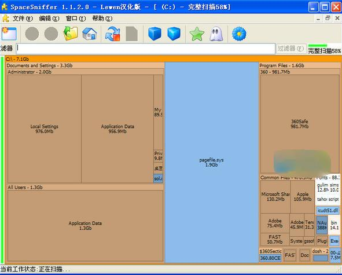Image resolution: width=342 pixels, height=275 pixels.
Task: Open the 文件 menu
Action: [x=23, y=19]
